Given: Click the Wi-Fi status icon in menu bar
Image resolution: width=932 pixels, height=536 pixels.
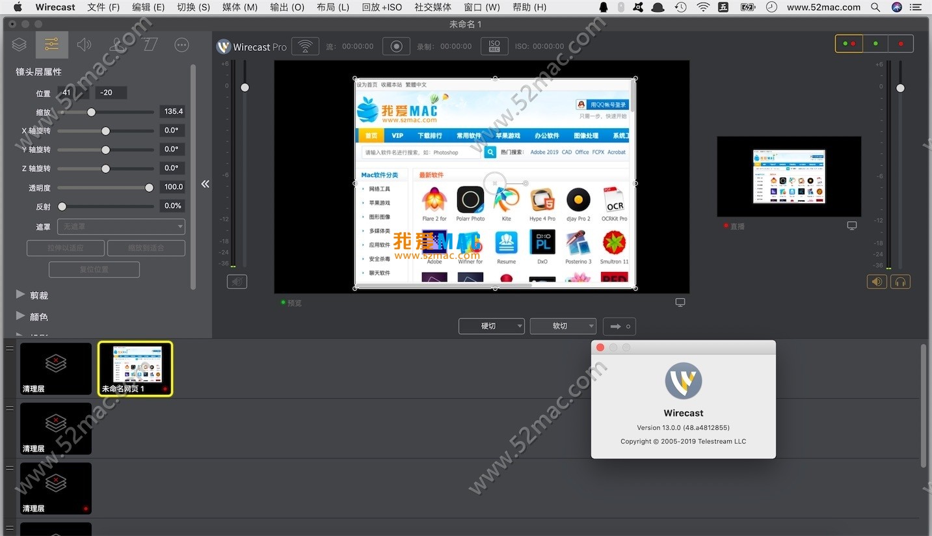Looking at the screenshot, I should (x=703, y=7).
